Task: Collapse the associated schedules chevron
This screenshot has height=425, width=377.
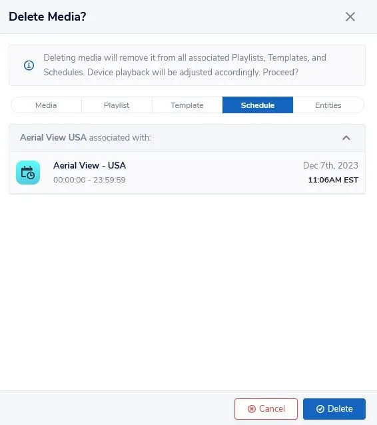Action: [346, 138]
